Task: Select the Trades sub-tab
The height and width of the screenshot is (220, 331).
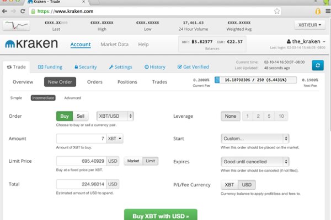Action: [x=159, y=82]
